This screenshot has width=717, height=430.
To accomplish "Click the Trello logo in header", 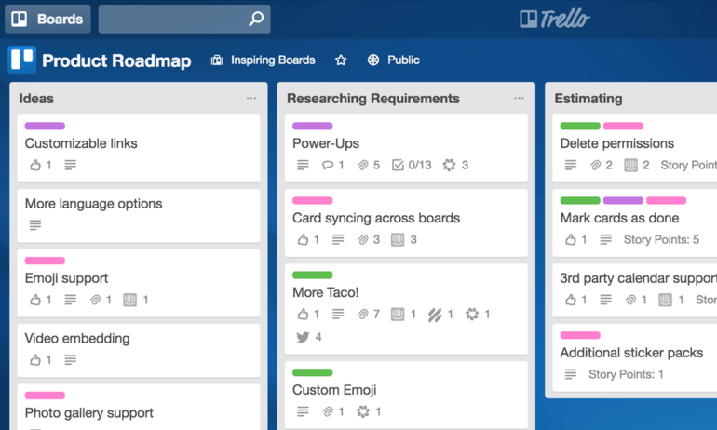I will click(555, 19).
